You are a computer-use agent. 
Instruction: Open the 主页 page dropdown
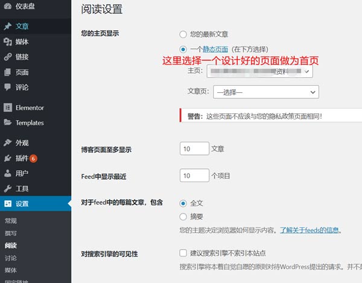click(259, 71)
